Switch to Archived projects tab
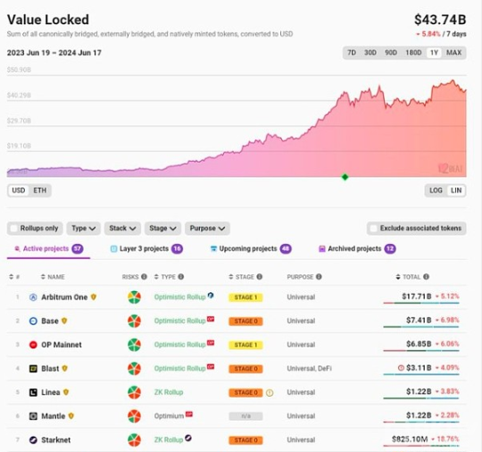This screenshot has width=482, height=452. click(x=357, y=248)
